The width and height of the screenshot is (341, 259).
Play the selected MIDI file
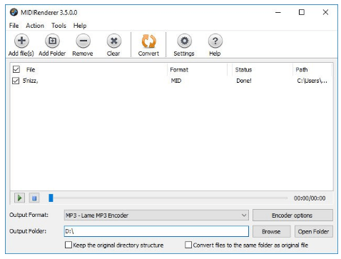(x=19, y=198)
